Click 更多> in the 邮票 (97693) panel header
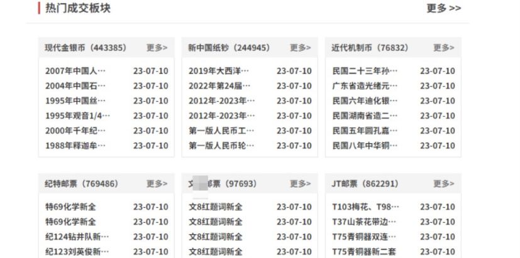Image resolution: width=520 pixels, height=258 pixels. click(x=301, y=183)
